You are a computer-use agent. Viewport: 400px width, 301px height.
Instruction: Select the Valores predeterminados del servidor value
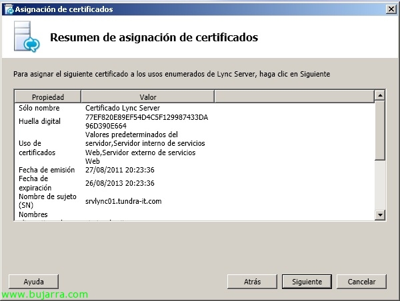[x=145, y=148]
